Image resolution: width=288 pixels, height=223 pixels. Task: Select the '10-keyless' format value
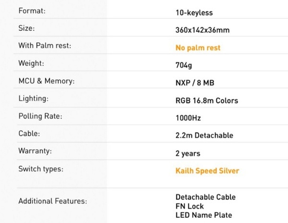[x=194, y=13]
